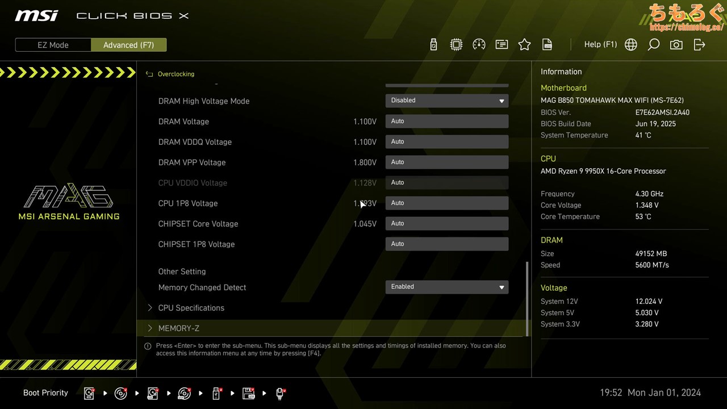Open the speedometer gauge icon
Image resolution: width=727 pixels, height=409 pixels.
[479, 45]
